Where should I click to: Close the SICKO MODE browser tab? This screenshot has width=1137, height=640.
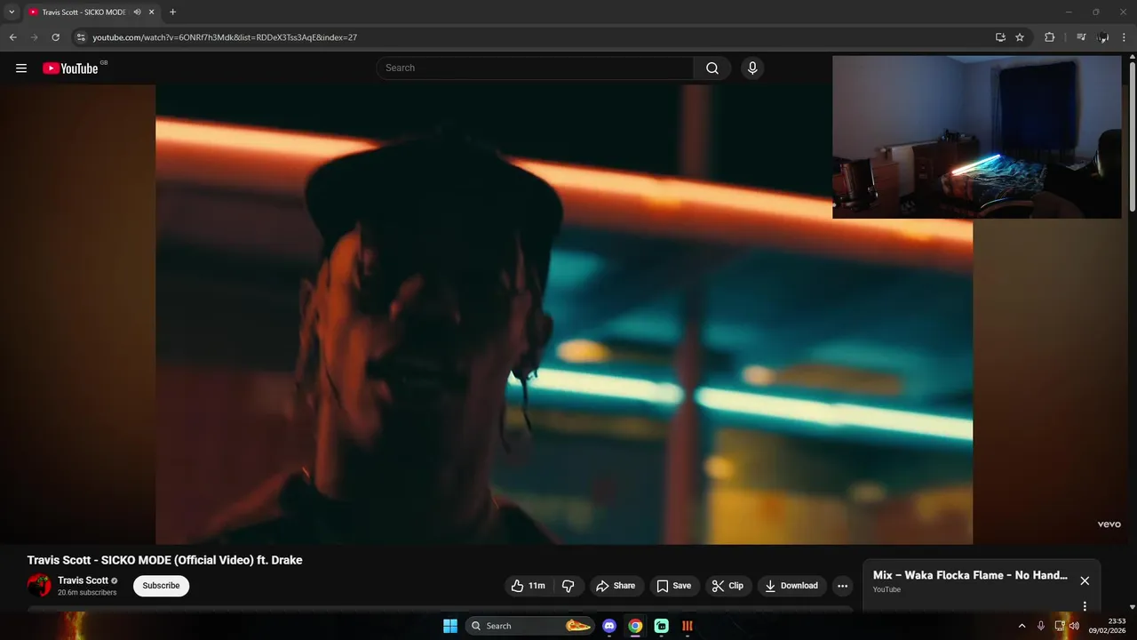tap(151, 12)
